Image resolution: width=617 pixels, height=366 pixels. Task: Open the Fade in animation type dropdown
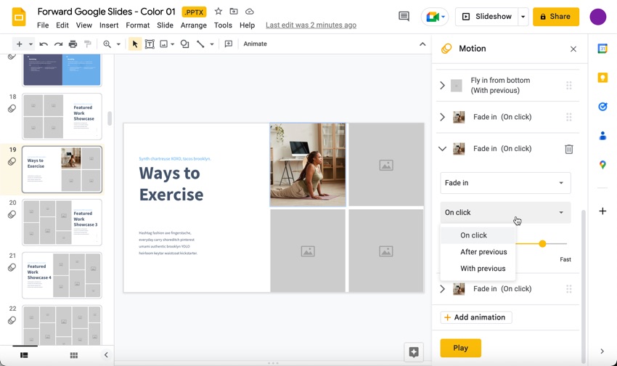pos(505,183)
